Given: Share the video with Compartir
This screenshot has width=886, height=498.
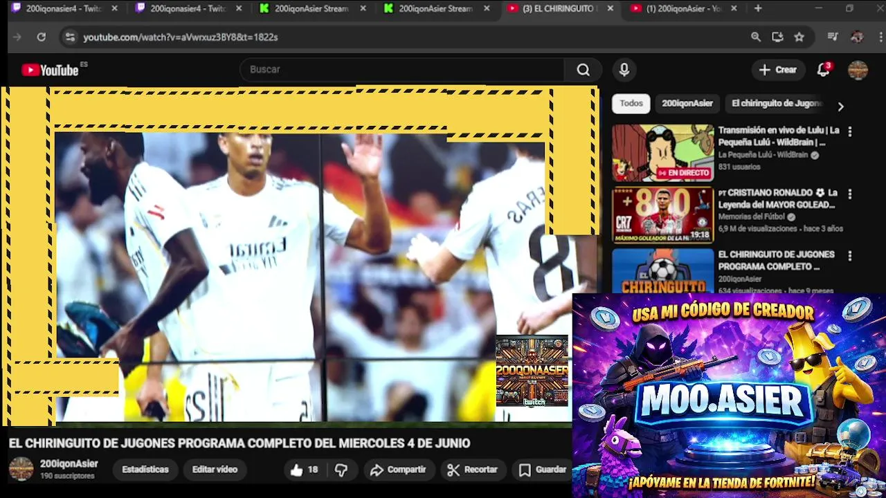Looking at the screenshot, I should point(398,470).
